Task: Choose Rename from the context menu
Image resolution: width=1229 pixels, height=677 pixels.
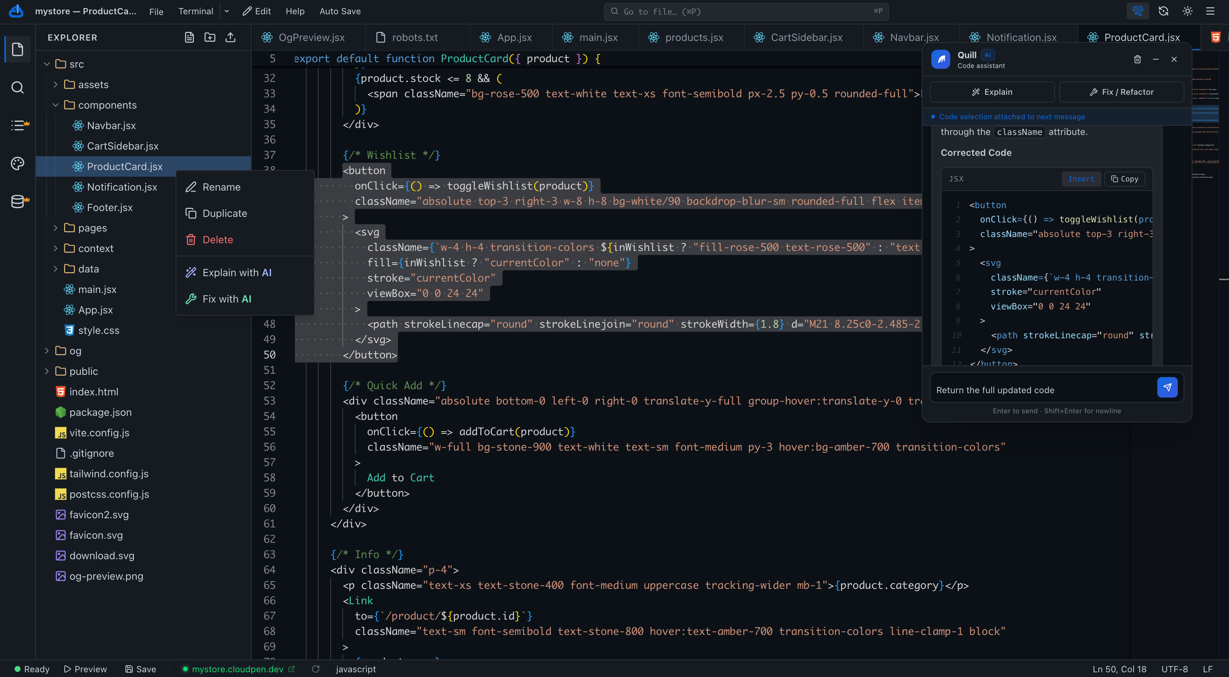Action: coord(245,187)
